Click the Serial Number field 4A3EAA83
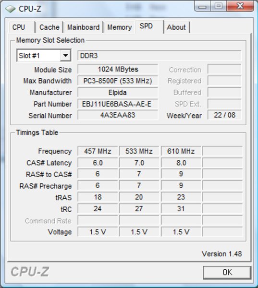The height and width of the screenshot is (288, 258). [118, 115]
